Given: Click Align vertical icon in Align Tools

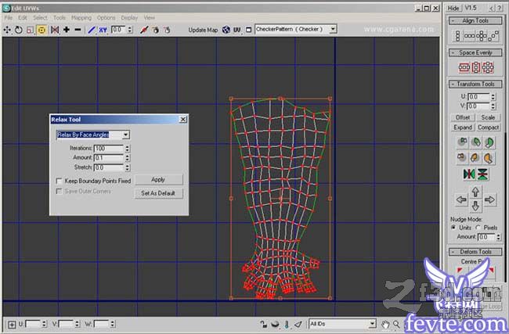Looking at the screenshot, I should tap(457, 36).
